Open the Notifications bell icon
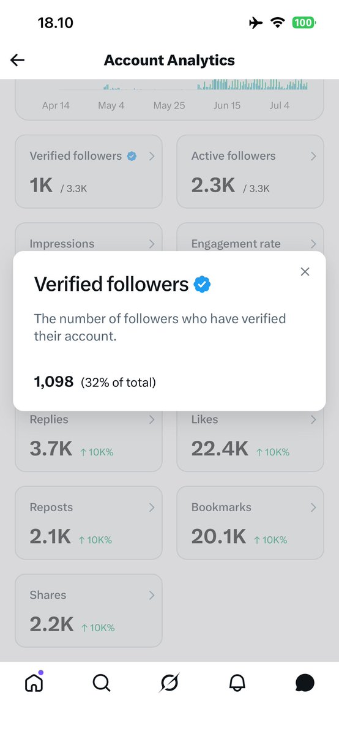The height and width of the screenshot is (734, 339). tap(237, 683)
